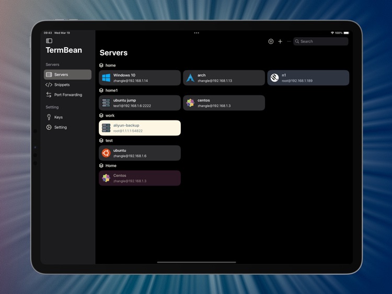The image size is (392, 294).
Task: Click the Keys key icon
Action: (49, 117)
